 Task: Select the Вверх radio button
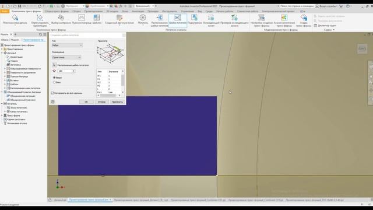[54, 78]
